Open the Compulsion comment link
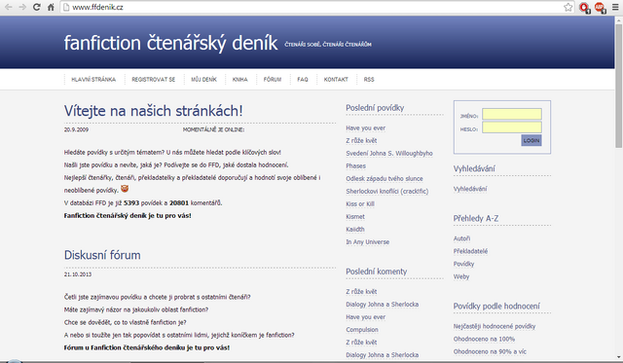This screenshot has width=623, height=363. 362,330
